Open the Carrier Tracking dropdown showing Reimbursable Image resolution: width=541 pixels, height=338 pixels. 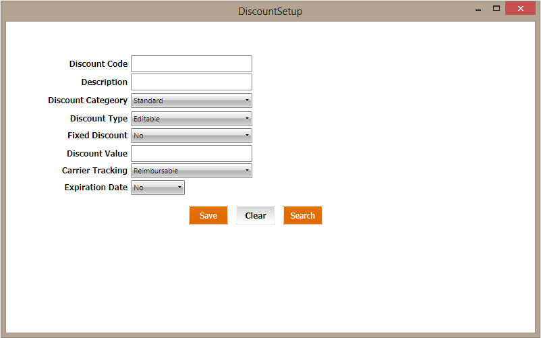[x=192, y=171]
